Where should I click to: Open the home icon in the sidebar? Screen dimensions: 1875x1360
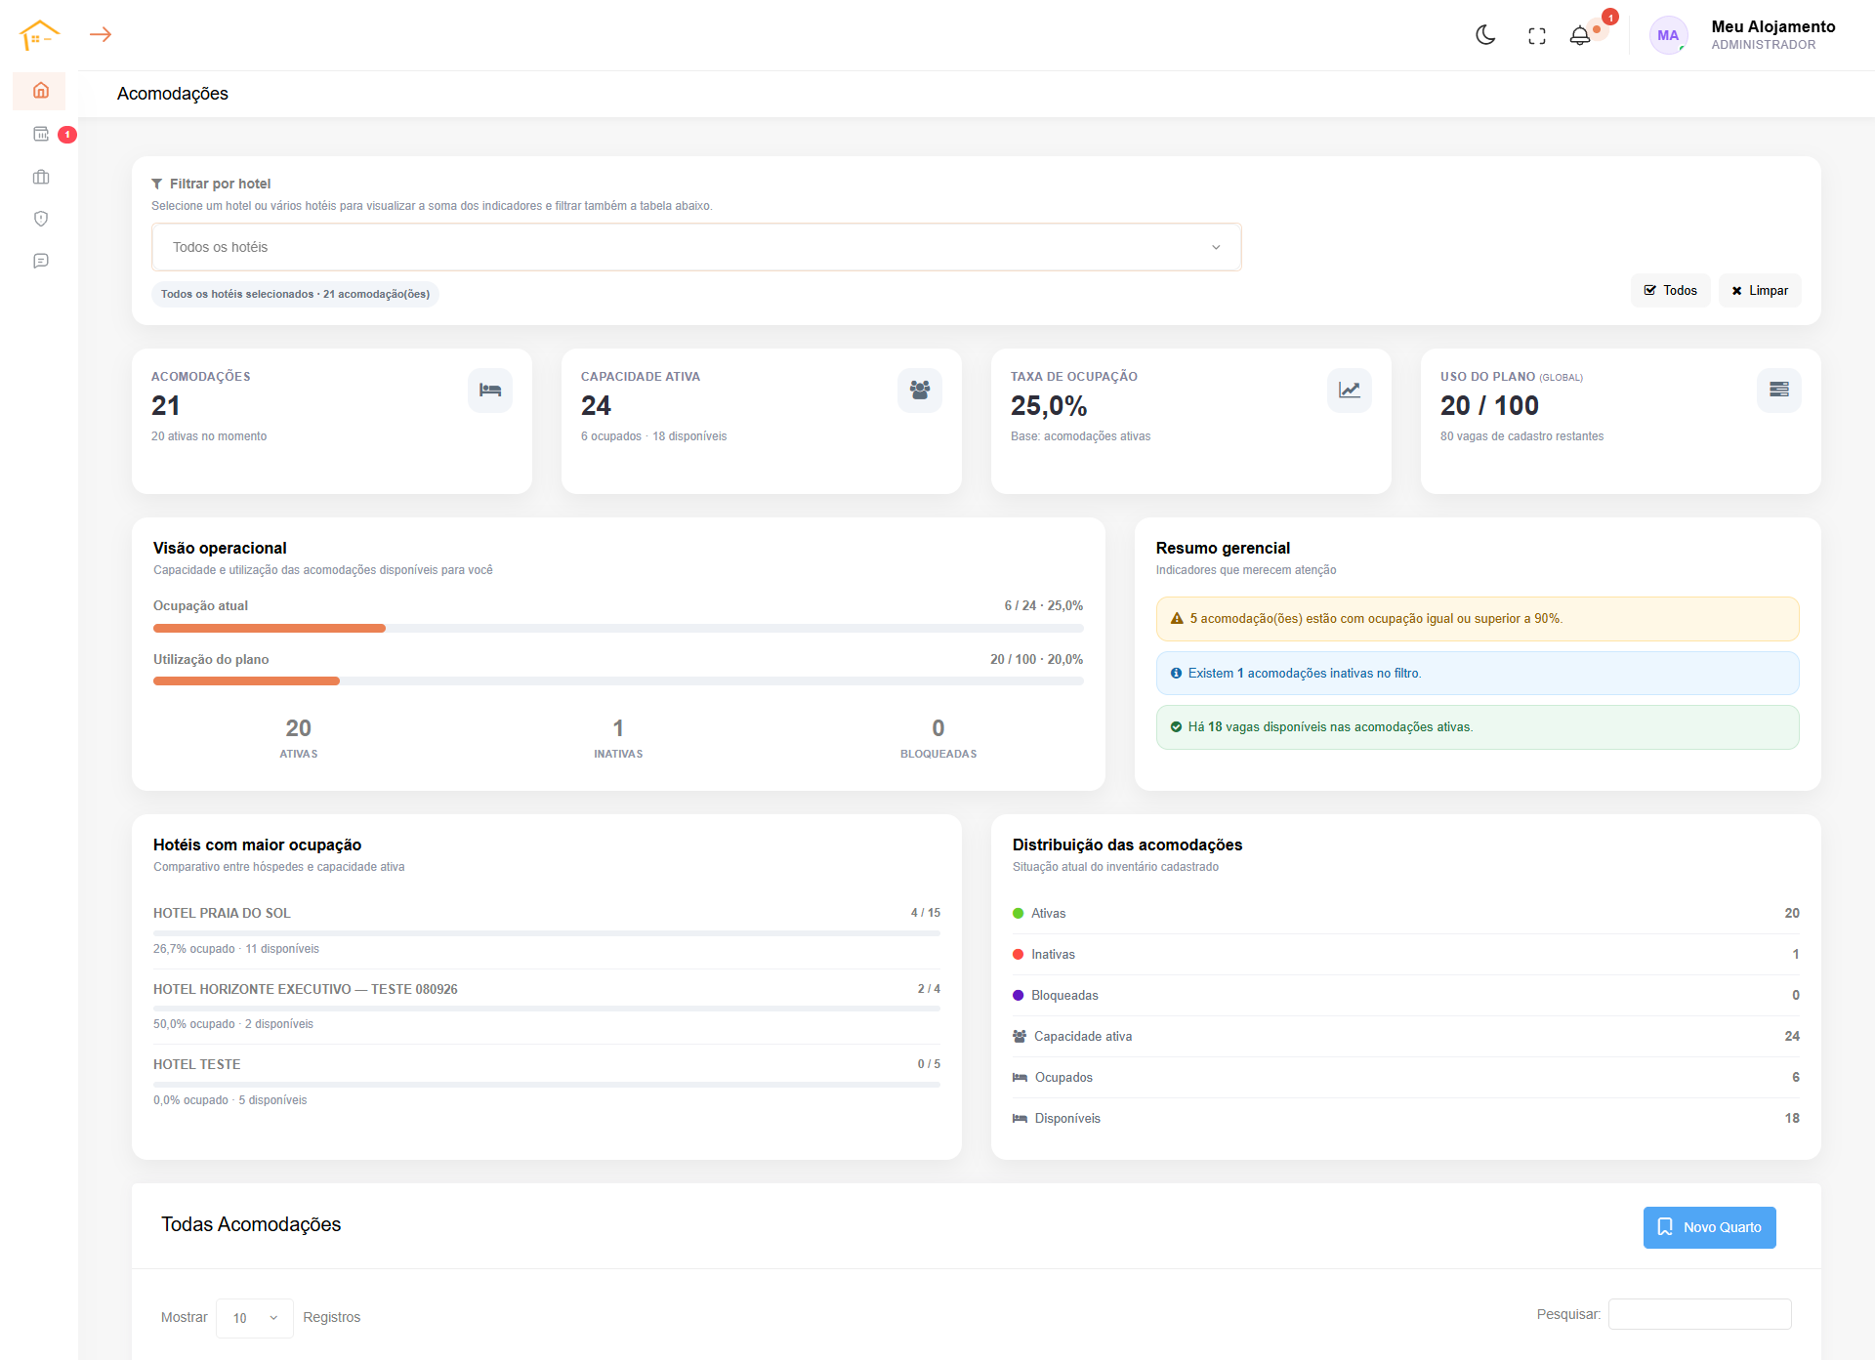[40, 91]
